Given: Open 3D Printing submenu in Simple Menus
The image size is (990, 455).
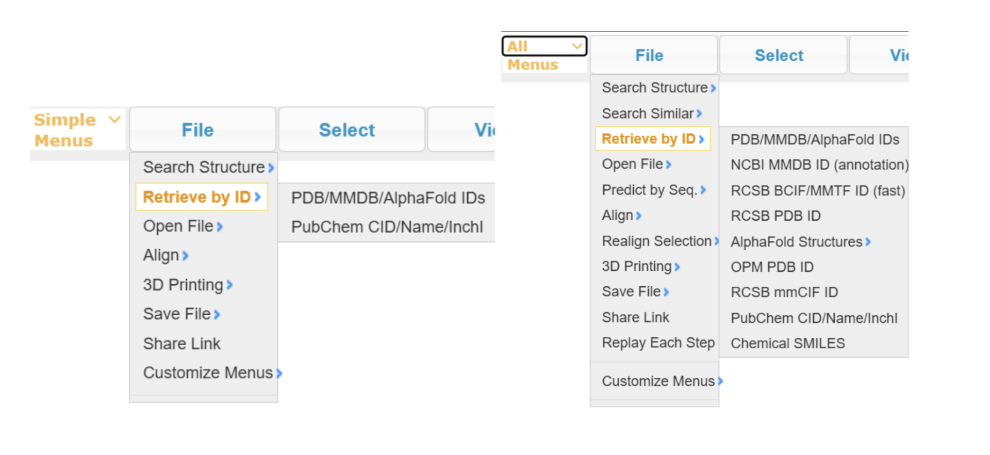Looking at the screenshot, I should tap(188, 285).
